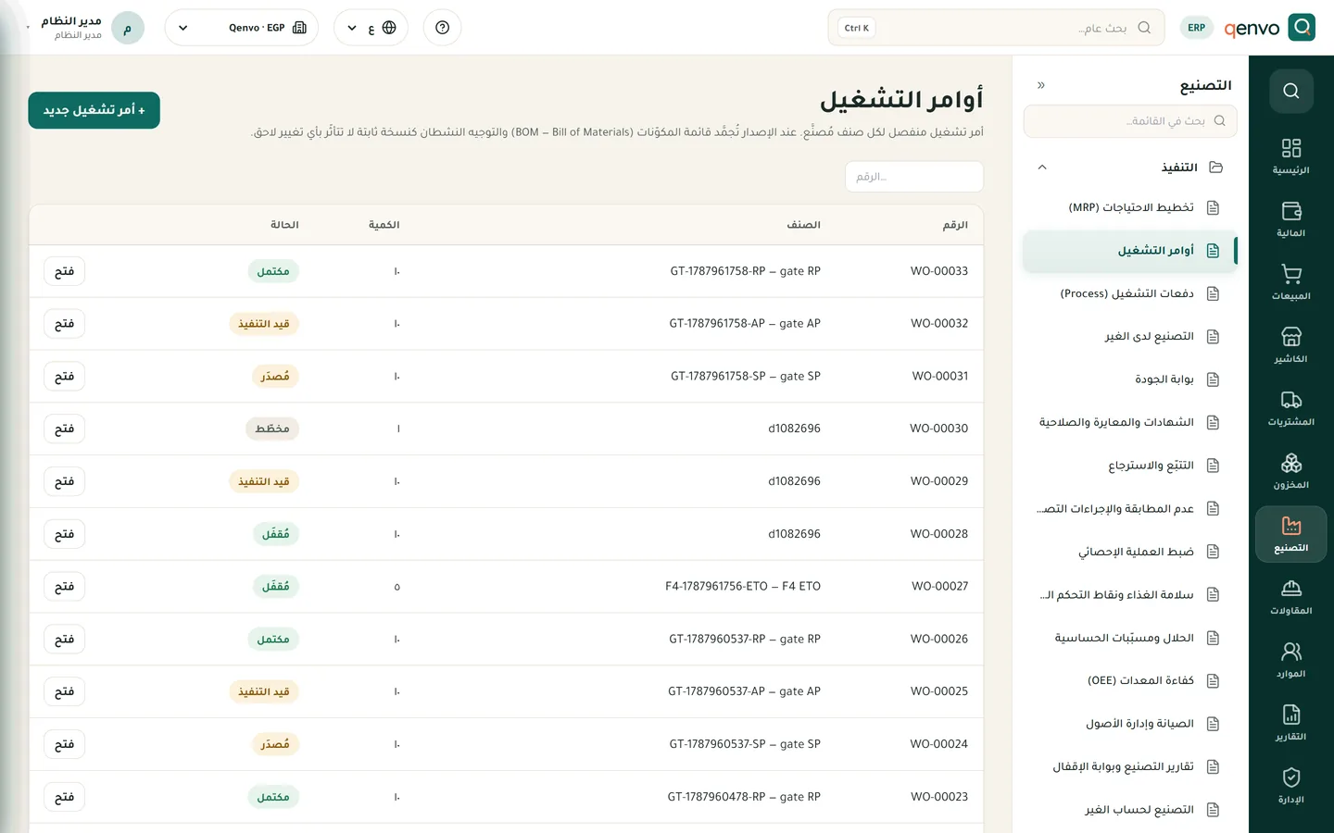Click status badge مكتمل in WO-00033 row
This screenshot has width=1334, height=833.
coord(273,271)
